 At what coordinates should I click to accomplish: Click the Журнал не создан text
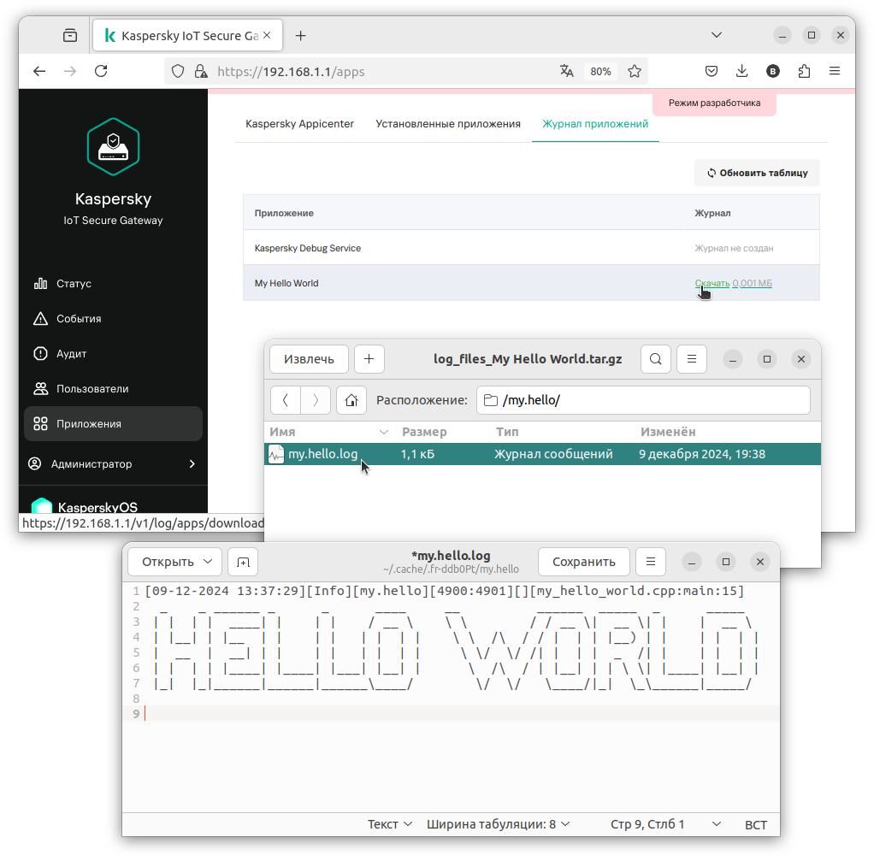pos(734,248)
